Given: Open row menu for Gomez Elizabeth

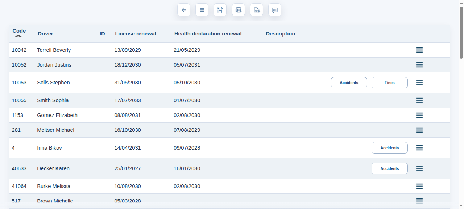Looking at the screenshot, I should click(419, 115).
